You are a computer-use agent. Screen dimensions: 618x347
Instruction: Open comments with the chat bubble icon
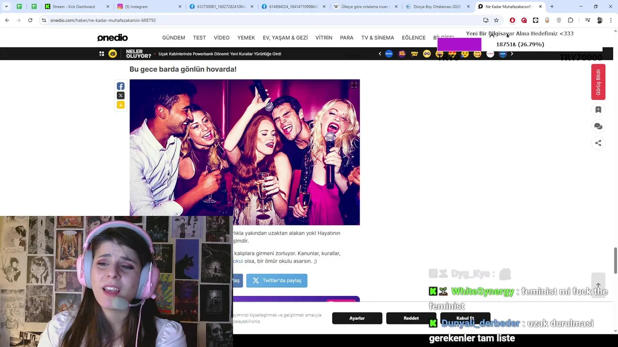[598, 126]
